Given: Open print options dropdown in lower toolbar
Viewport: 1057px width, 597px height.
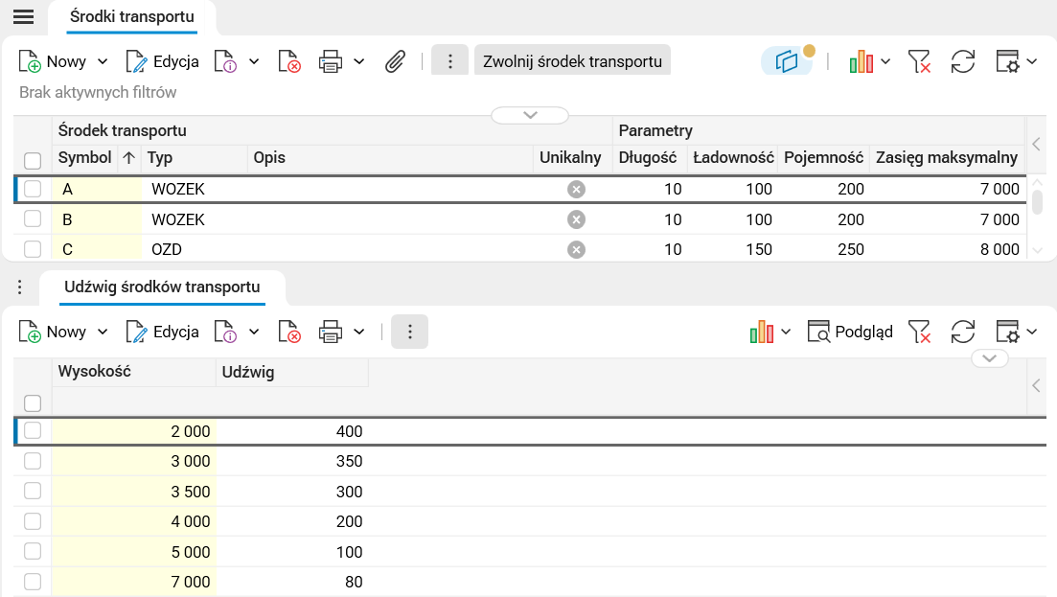Looking at the screenshot, I should point(359,332).
